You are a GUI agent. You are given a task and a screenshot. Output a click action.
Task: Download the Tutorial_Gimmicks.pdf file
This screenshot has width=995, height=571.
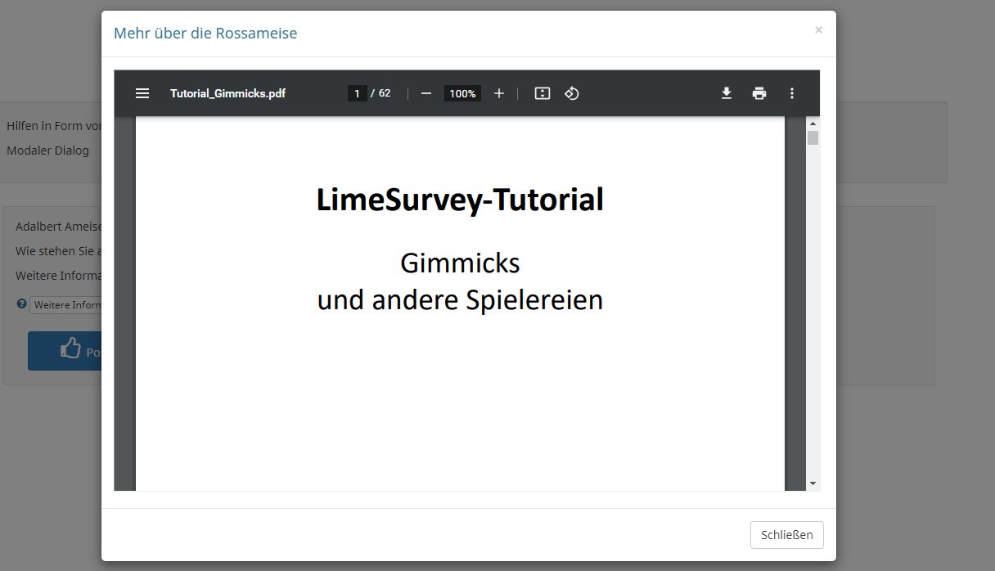pyautogui.click(x=726, y=93)
